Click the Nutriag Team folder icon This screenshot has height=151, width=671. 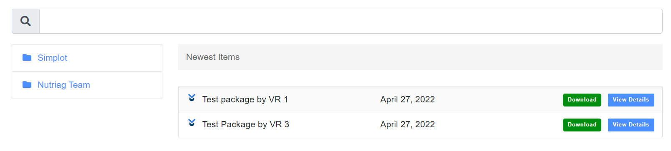(27, 84)
